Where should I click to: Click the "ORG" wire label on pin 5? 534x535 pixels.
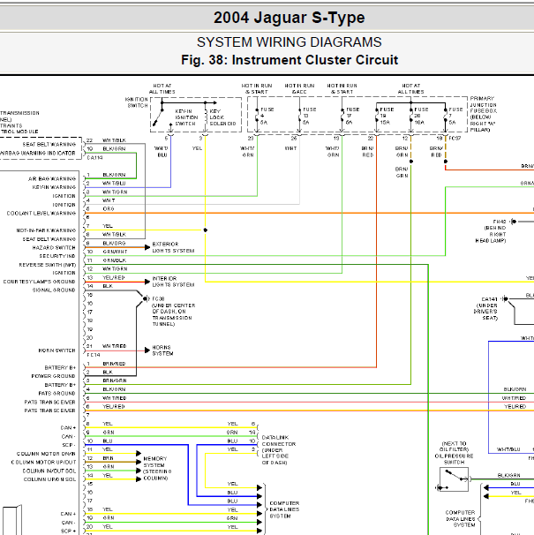tap(109, 209)
